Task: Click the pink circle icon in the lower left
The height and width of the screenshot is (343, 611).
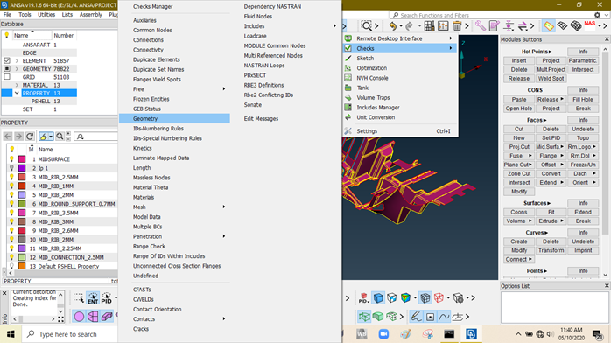Action: pyautogui.click(x=79, y=317)
